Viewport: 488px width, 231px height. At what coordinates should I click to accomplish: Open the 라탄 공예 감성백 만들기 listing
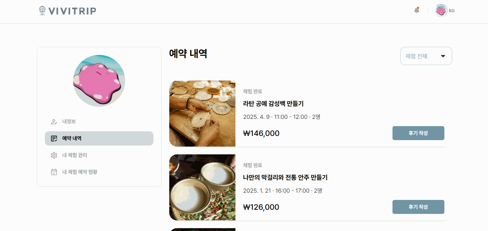tap(274, 104)
